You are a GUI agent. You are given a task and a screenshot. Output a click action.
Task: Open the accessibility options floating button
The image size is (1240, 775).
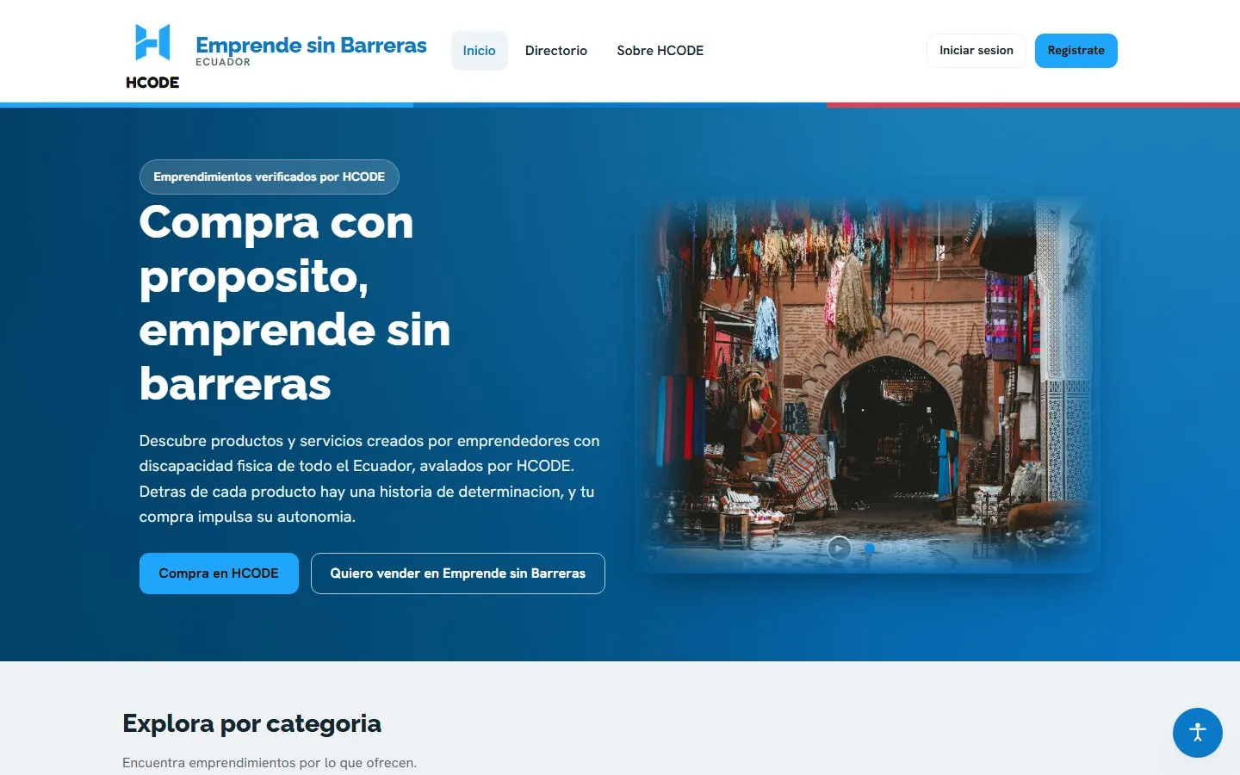1197,733
